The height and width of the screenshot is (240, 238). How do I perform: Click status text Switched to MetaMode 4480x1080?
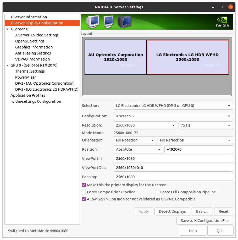(39, 231)
